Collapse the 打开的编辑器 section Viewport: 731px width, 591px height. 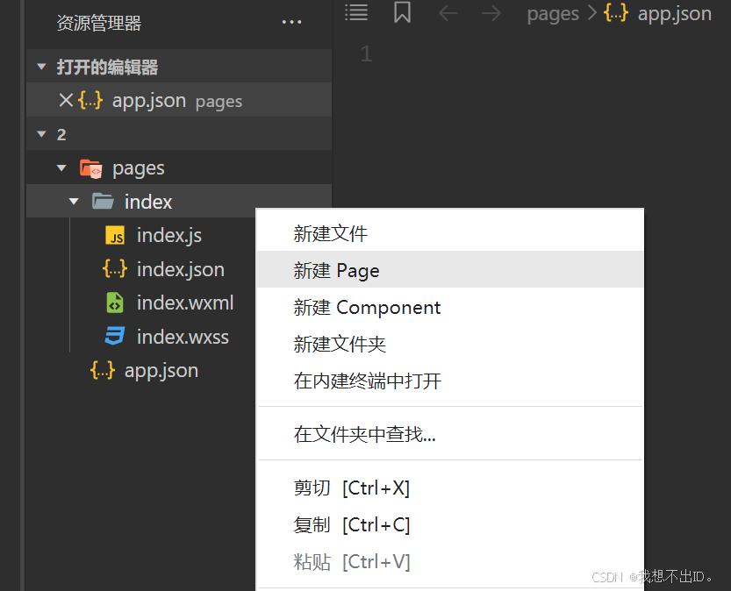tap(39, 67)
